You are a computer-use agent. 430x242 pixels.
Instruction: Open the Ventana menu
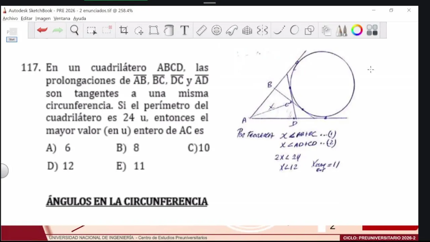(x=62, y=18)
